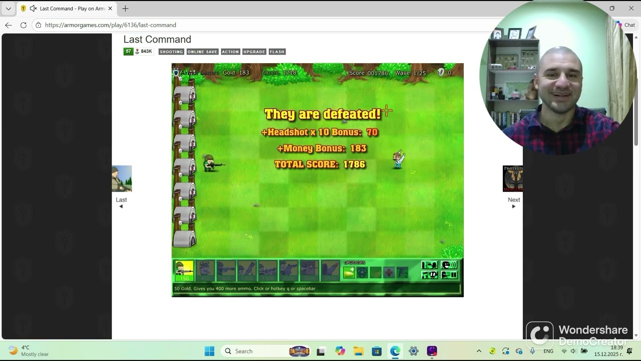Open the ONLINE SAVE tag
Screen dimensions: 641x361
tap(202, 52)
